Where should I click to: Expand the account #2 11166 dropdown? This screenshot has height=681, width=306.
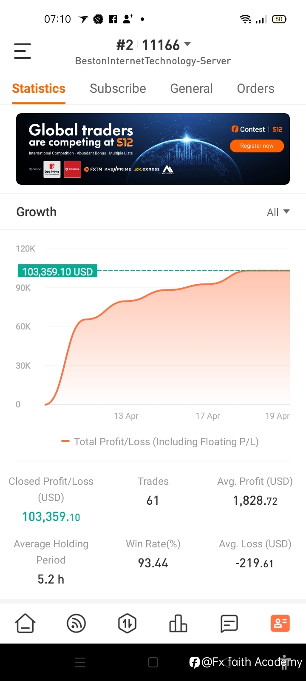coord(153,45)
